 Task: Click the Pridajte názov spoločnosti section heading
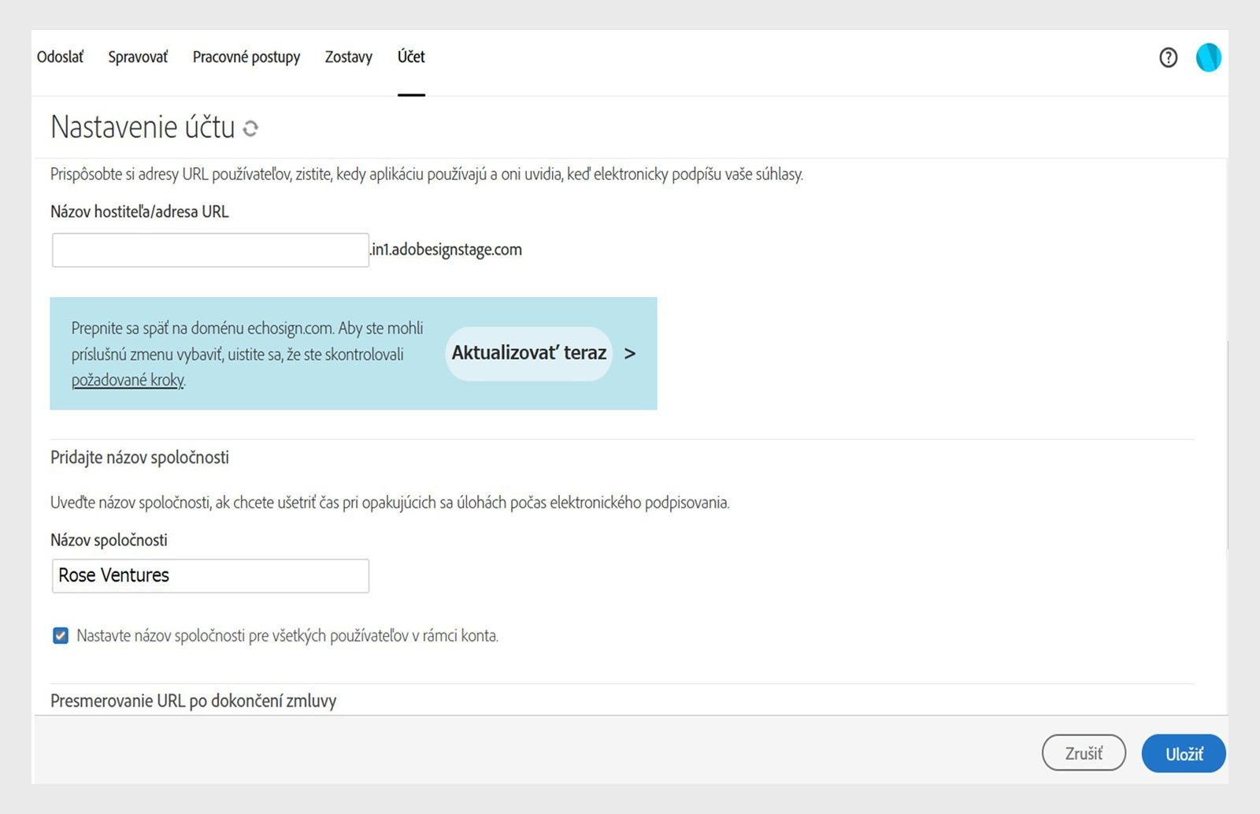139,457
